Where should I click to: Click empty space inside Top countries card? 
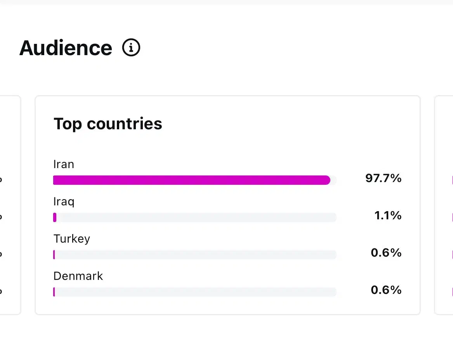(x=272, y=128)
